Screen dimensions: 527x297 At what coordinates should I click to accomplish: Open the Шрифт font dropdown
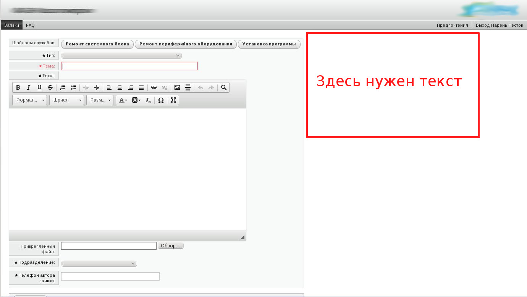66,100
